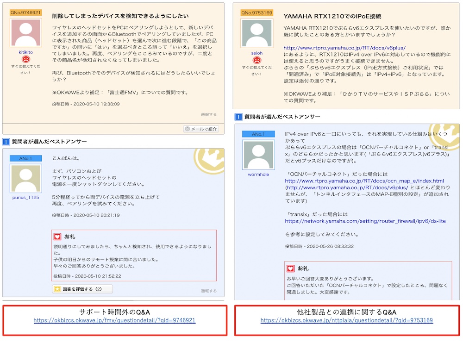Open the kitikito username link
The width and height of the screenshot is (463, 343).
(x=25, y=53)
